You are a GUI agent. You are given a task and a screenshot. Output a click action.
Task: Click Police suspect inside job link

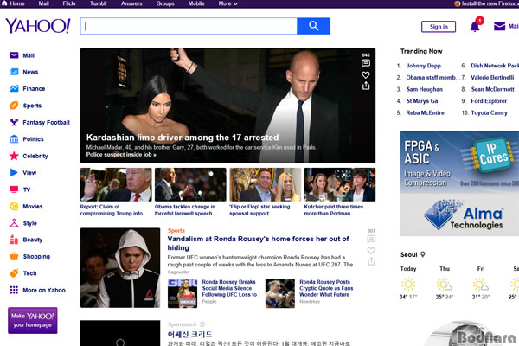tap(121, 155)
